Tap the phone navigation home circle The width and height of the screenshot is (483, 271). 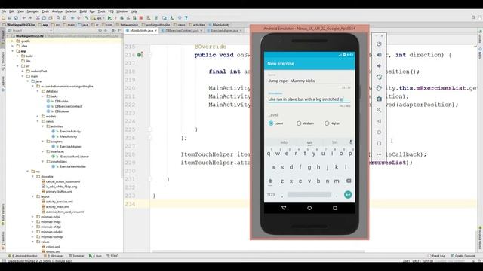pyautogui.click(x=309, y=208)
